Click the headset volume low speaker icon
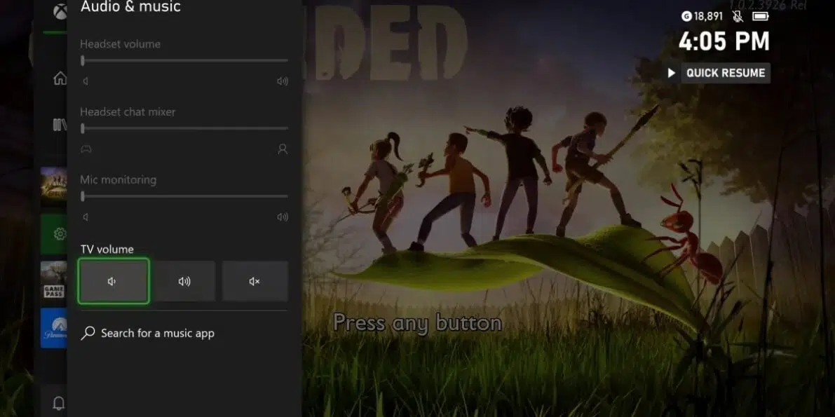 (86, 81)
